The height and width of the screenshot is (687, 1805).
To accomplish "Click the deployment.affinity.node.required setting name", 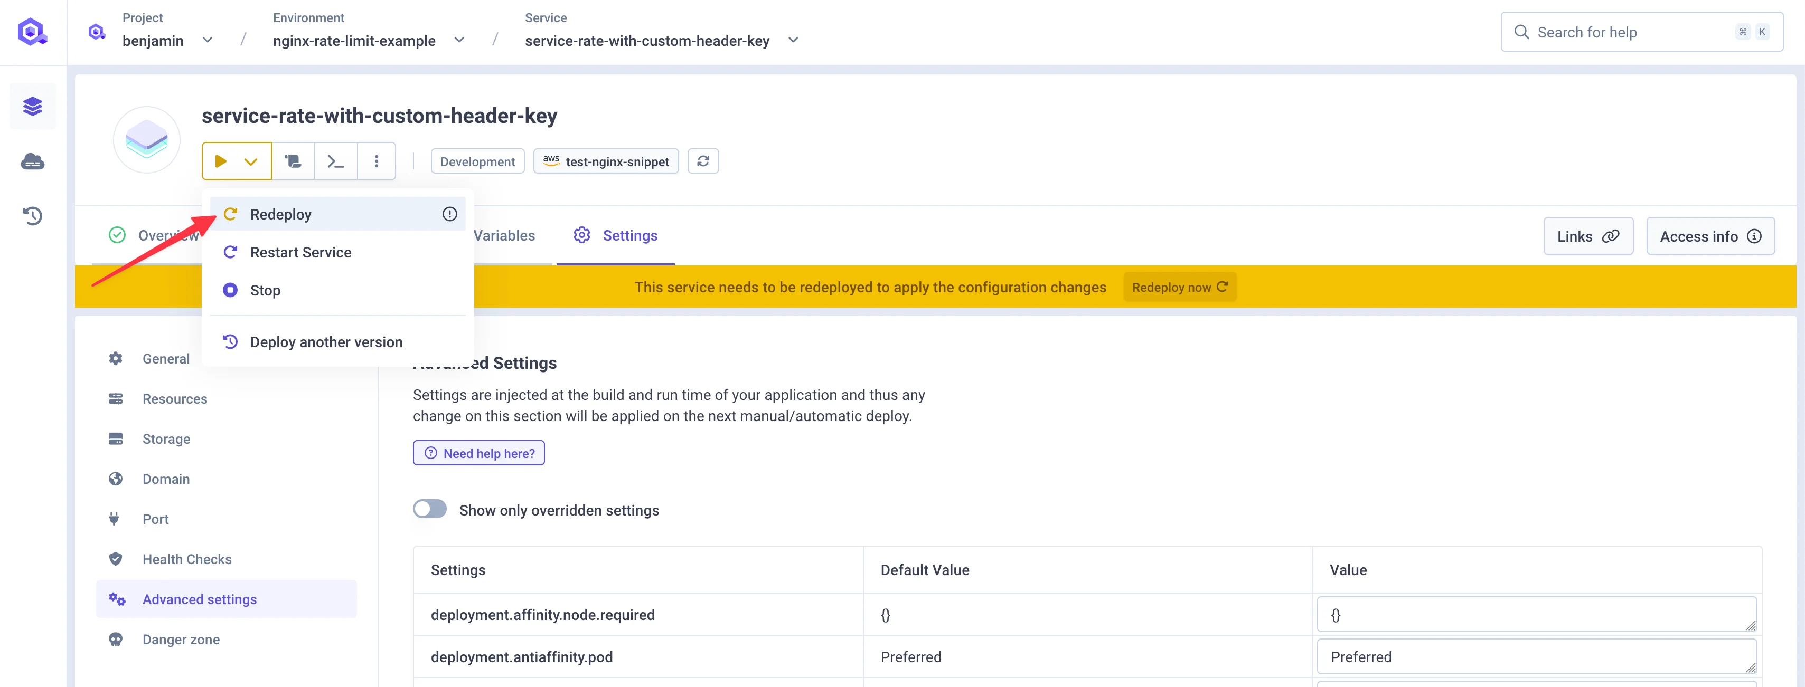I will click(542, 615).
